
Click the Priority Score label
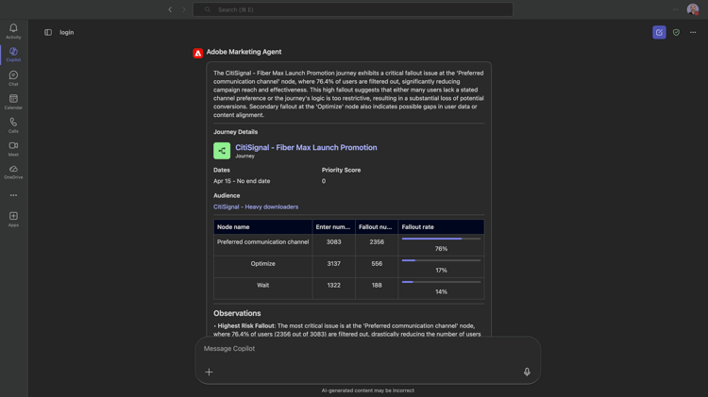[341, 170]
